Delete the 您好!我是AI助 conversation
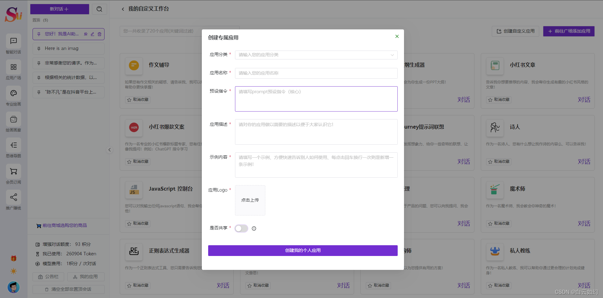Viewport: 603px width, 298px height. [99, 34]
